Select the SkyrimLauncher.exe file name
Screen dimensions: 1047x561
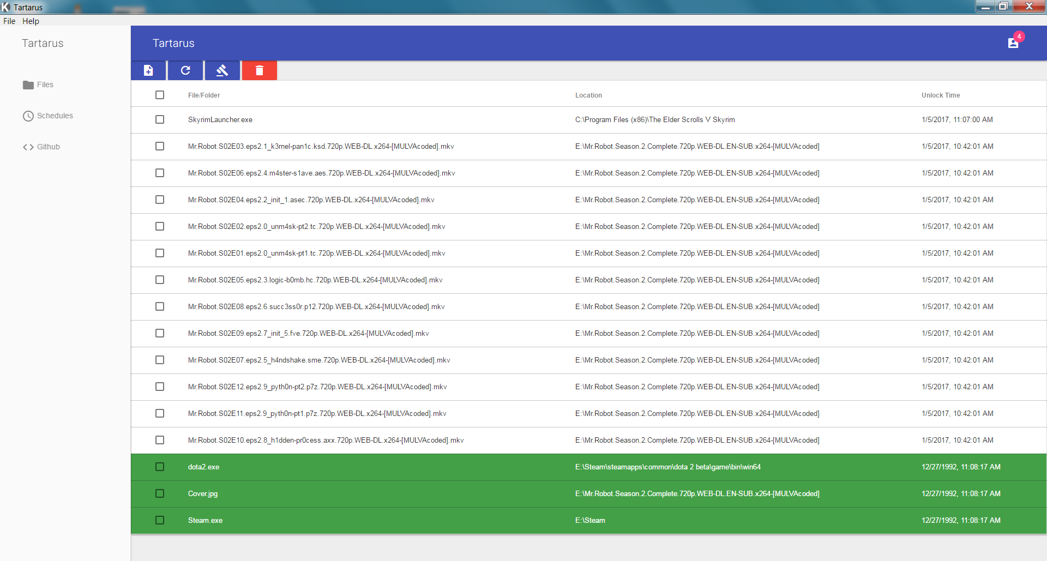coord(220,119)
